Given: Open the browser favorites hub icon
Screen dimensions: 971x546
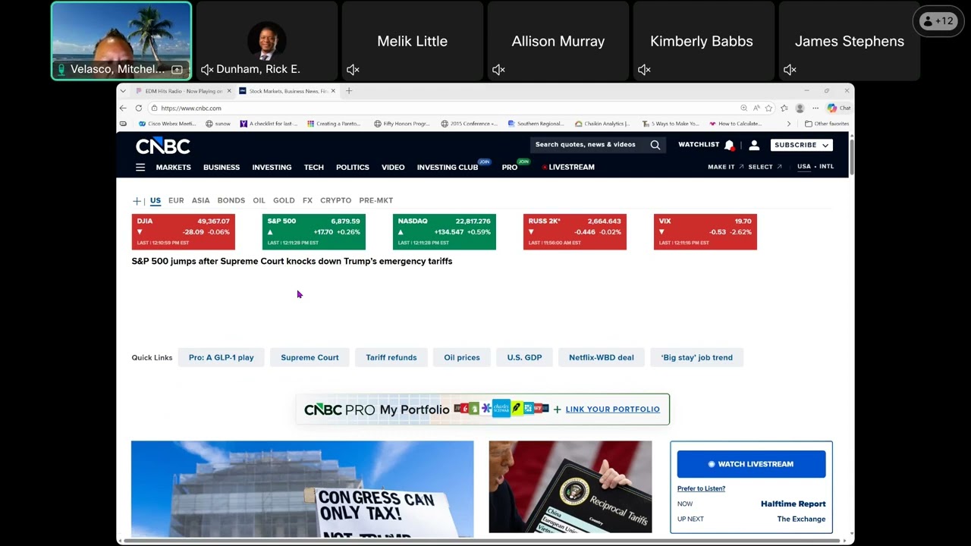Looking at the screenshot, I should click(x=784, y=108).
